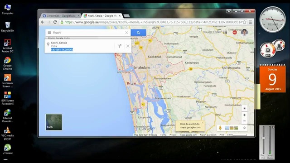Dismiss the switch to maps.google.com tooltip
Image resolution: width=290 pixels, height=163 pixels.
click(203, 122)
